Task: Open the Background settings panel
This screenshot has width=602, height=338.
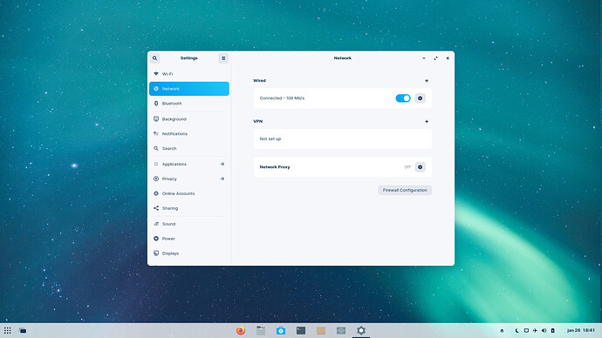Action: (x=189, y=119)
